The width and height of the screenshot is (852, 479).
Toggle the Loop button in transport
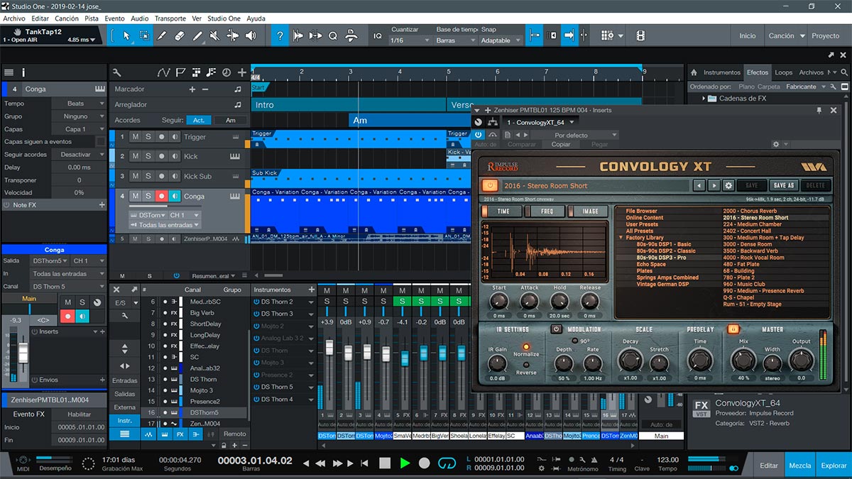tap(447, 463)
